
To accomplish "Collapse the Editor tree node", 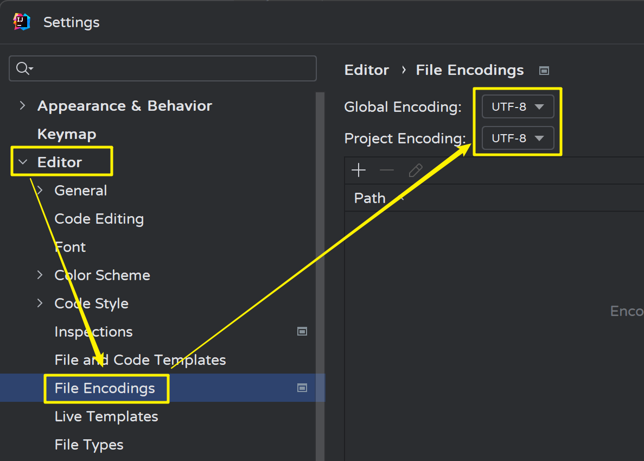I will [22, 162].
